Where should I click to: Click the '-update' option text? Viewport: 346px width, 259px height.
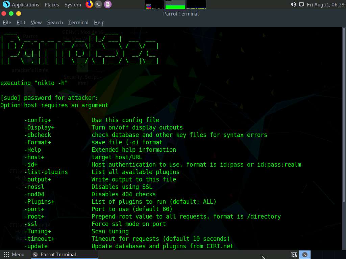click(x=36, y=246)
